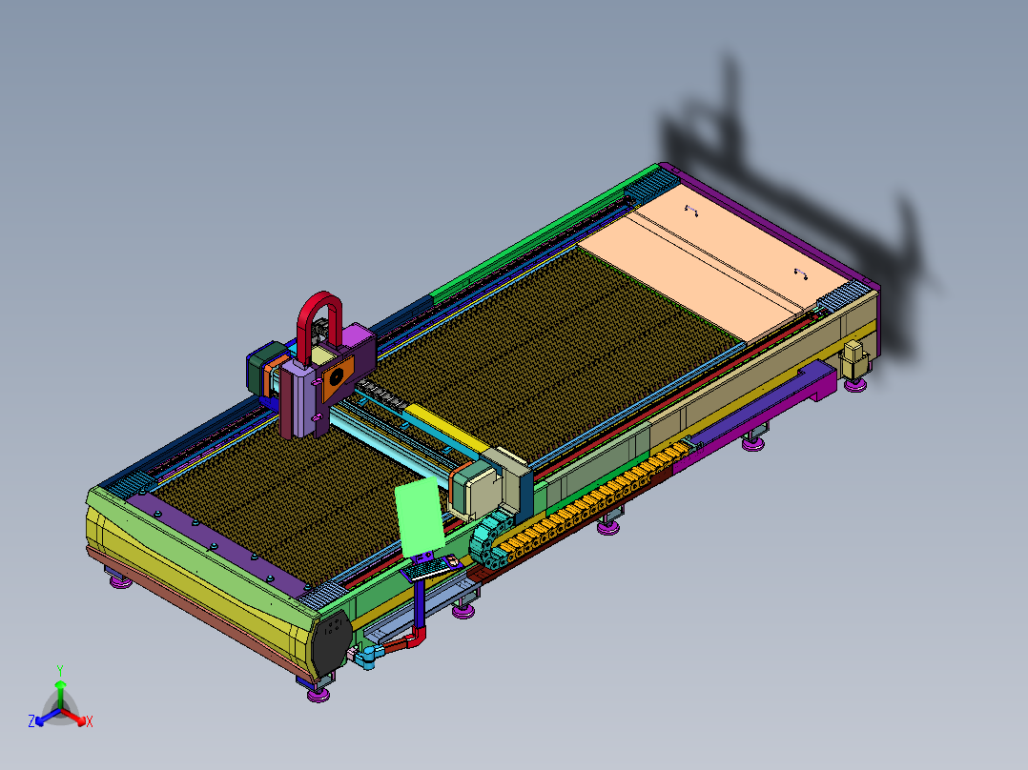
Task: Click the blue Z axis of the orientation triad
Action: click(x=48, y=717)
